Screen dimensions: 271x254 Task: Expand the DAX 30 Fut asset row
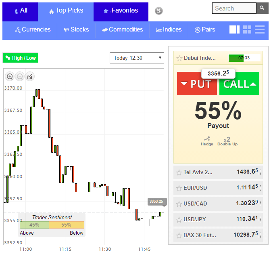[x=218, y=235]
